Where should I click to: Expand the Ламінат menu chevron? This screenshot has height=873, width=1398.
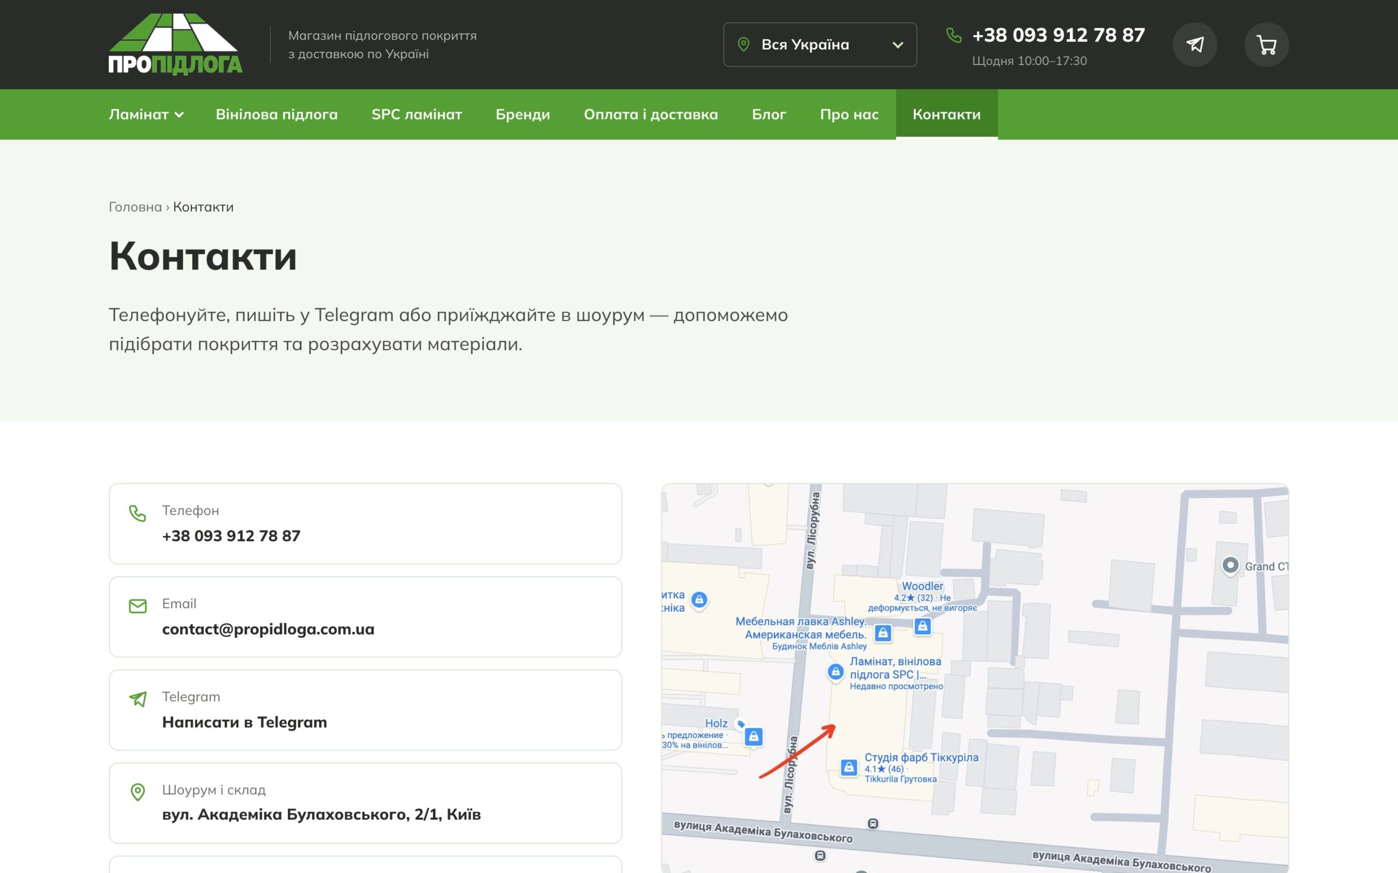(179, 115)
